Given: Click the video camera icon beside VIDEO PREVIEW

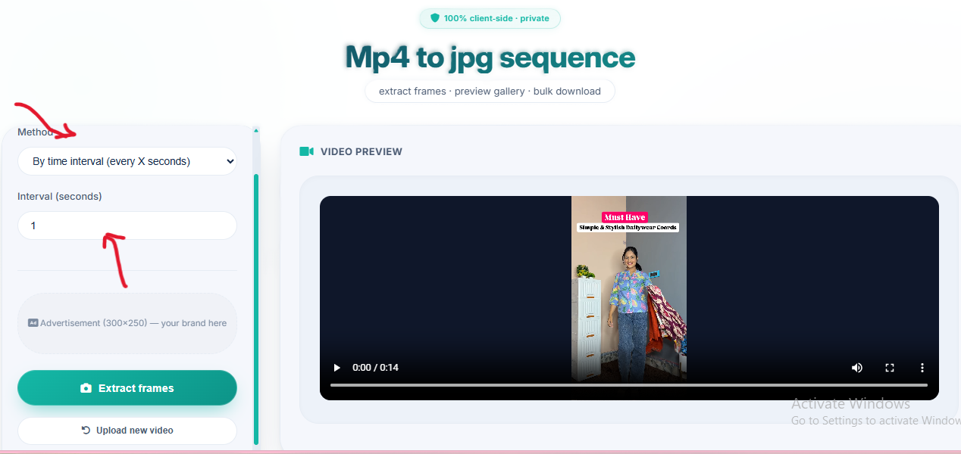Looking at the screenshot, I should 305,151.
